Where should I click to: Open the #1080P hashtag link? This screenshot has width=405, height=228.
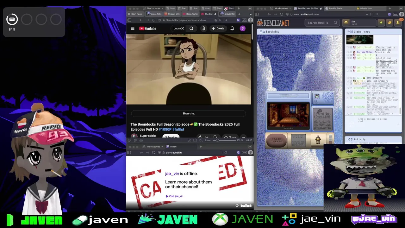(165, 130)
